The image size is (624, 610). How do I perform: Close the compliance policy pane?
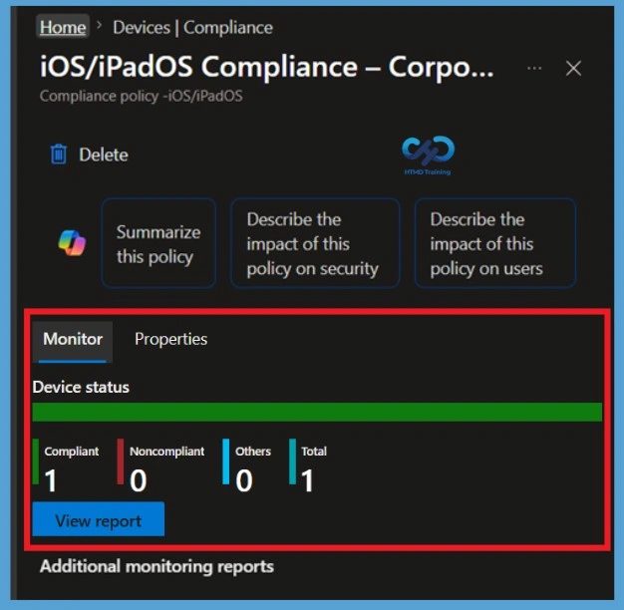573,68
